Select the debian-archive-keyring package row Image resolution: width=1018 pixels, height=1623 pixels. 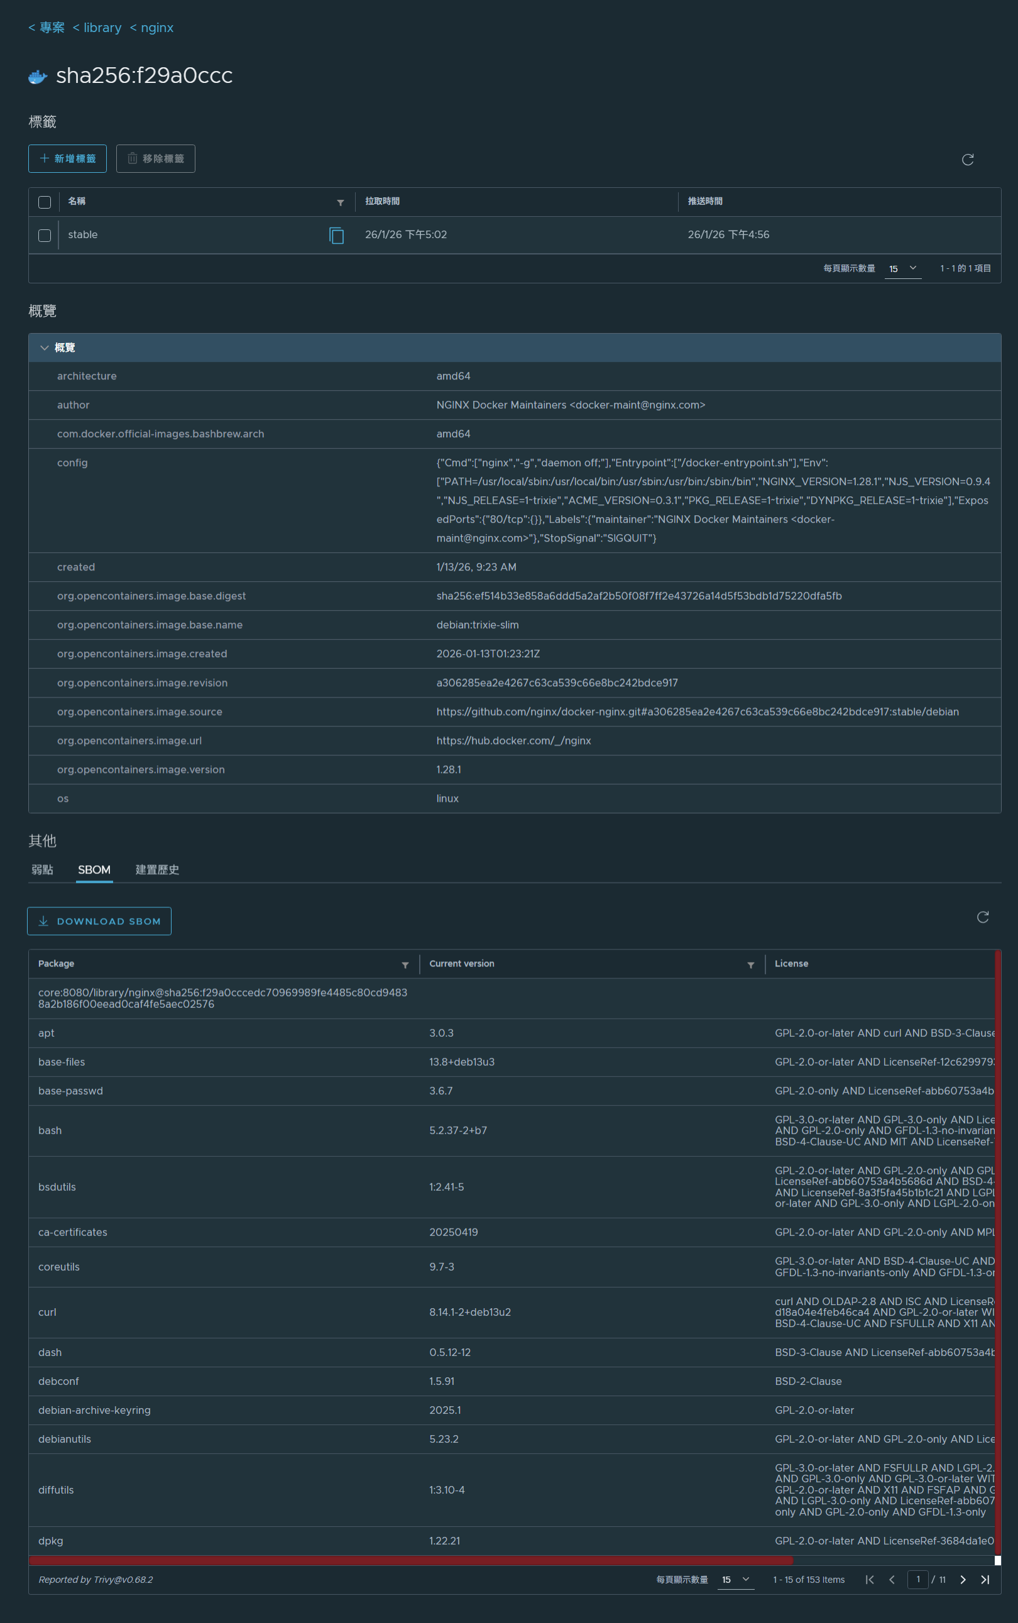tap(512, 1410)
